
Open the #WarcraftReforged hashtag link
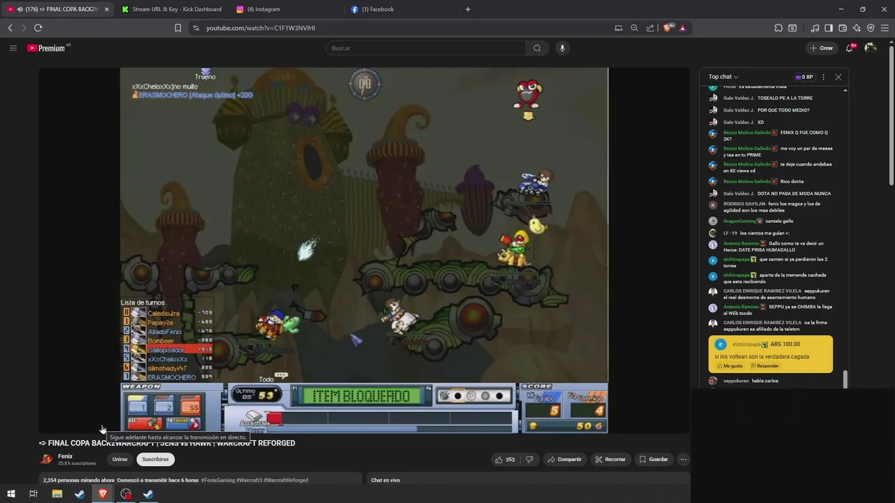coord(285,480)
